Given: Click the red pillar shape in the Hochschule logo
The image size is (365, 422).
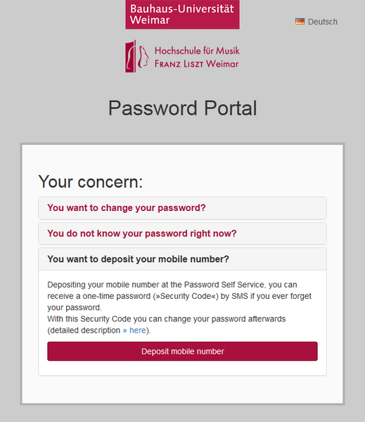Looking at the screenshot, I should pos(131,56).
